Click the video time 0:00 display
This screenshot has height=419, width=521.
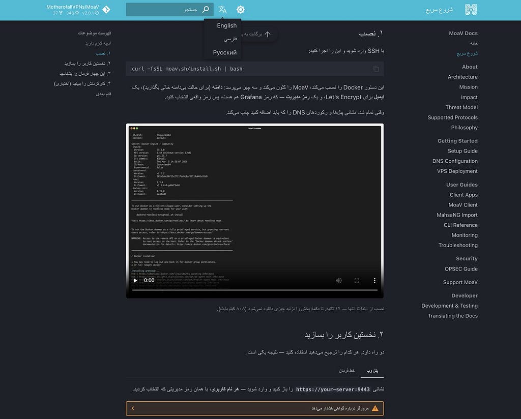[x=149, y=280]
